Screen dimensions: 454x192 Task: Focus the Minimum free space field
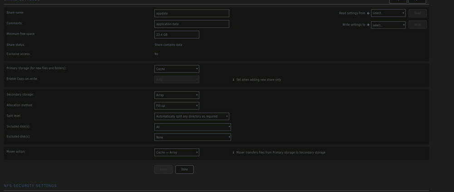click(x=177, y=35)
